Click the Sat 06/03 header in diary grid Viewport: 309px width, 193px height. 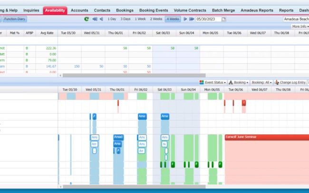coord(164,90)
